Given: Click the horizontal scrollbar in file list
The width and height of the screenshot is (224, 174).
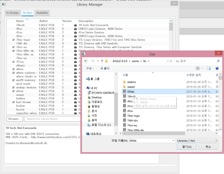Looking at the screenshot, I should [154, 133].
